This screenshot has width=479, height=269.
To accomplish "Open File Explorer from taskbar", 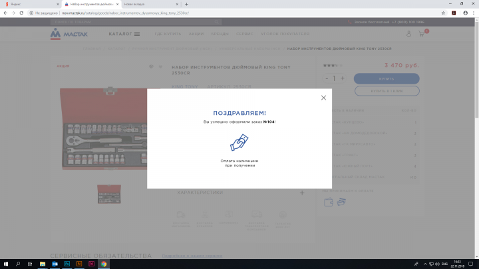I will [x=43, y=264].
